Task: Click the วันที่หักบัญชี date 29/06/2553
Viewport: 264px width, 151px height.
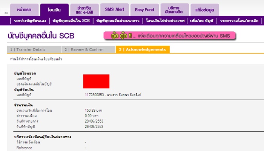Action: pyautogui.click(x=94, y=126)
